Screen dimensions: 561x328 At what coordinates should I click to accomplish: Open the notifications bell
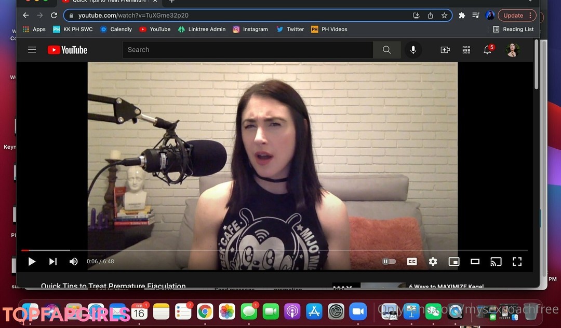point(487,50)
